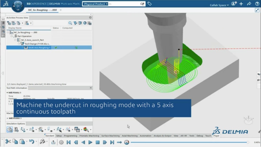Select Multi-Axis Roughing.1 row
The image size is (261, 147).
(x=49, y=47)
